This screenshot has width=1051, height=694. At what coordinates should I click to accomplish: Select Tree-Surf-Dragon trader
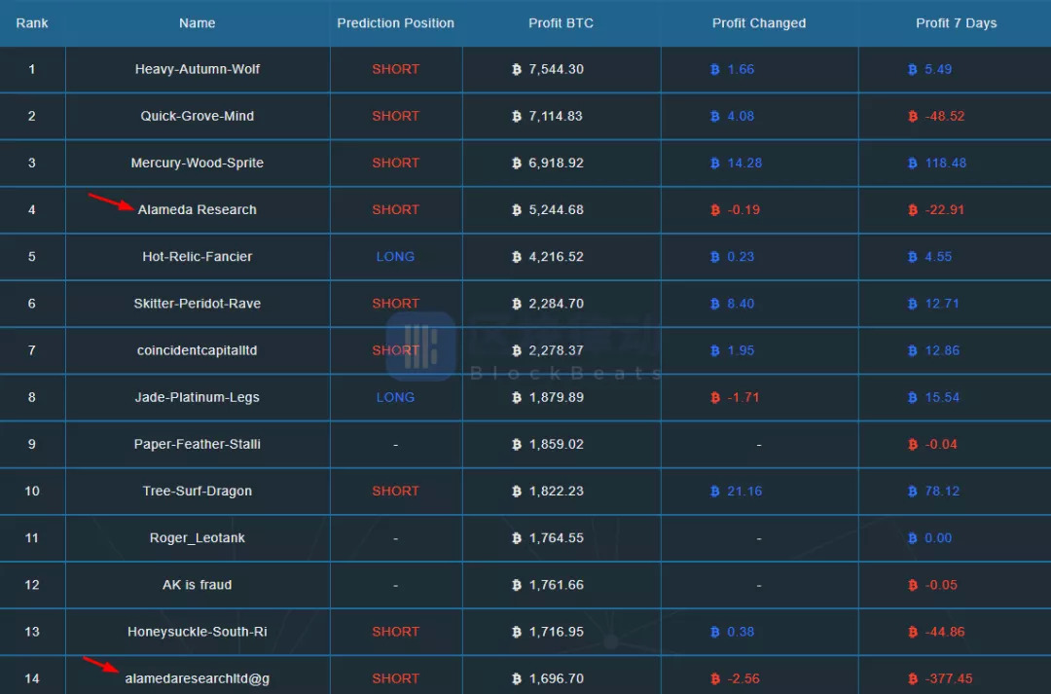197,492
